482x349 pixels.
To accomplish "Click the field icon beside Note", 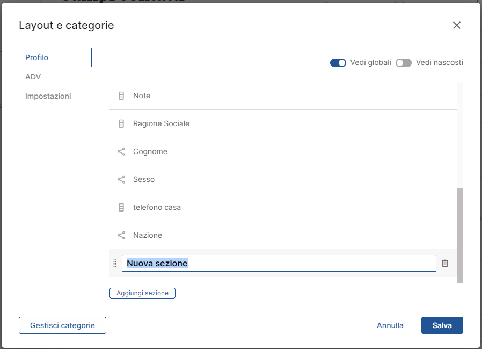I will point(121,96).
